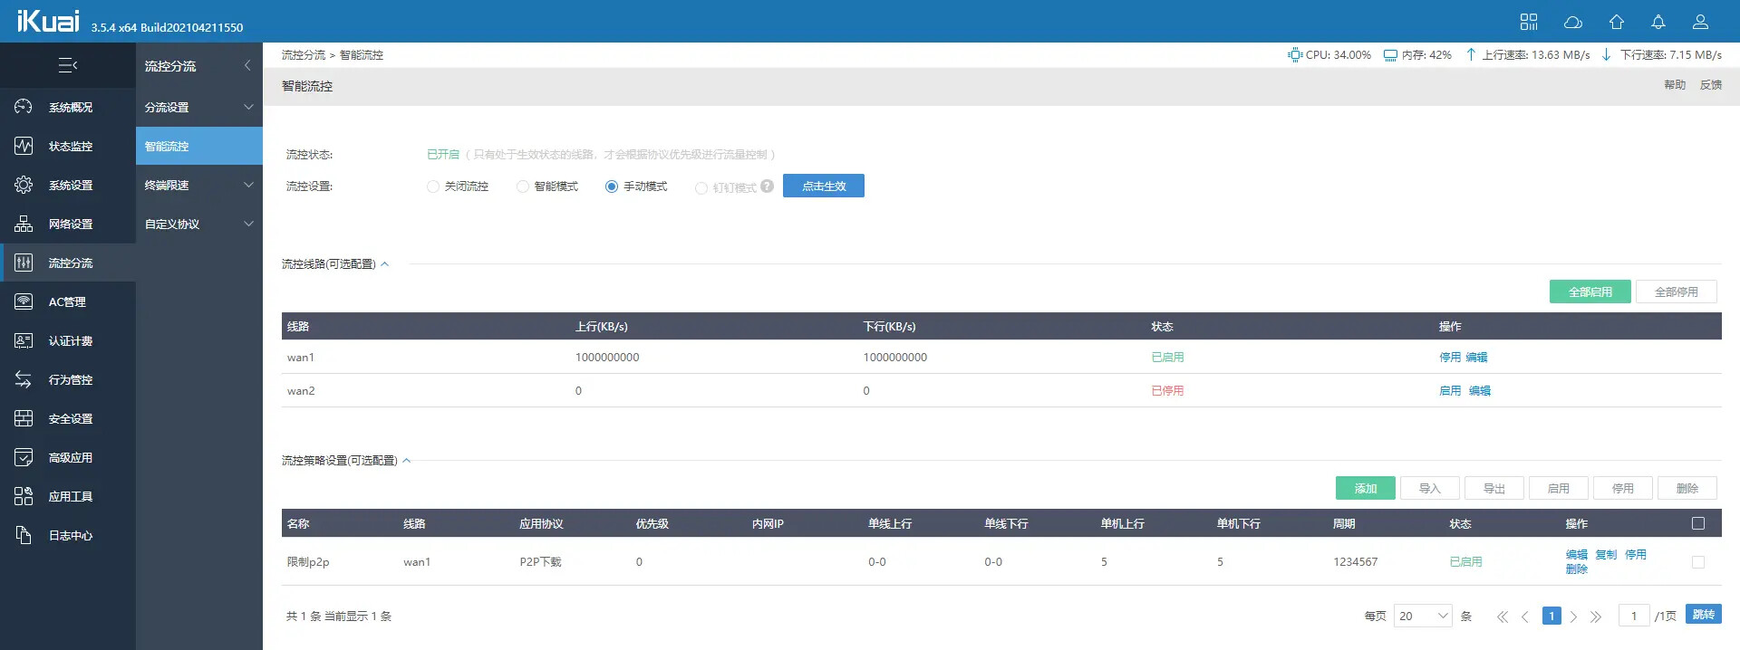Click the 反馈 feedback link

[x=1711, y=85]
